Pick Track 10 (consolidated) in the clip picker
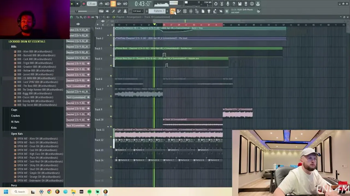This screenshot has height=196, width=350. click(78, 125)
